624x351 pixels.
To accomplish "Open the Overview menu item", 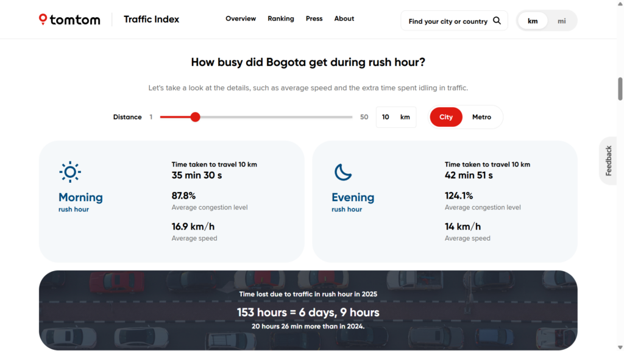I will pyautogui.click(x=241, y=19).
